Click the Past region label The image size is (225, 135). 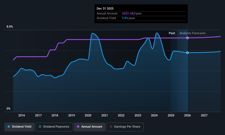[172, 33]
